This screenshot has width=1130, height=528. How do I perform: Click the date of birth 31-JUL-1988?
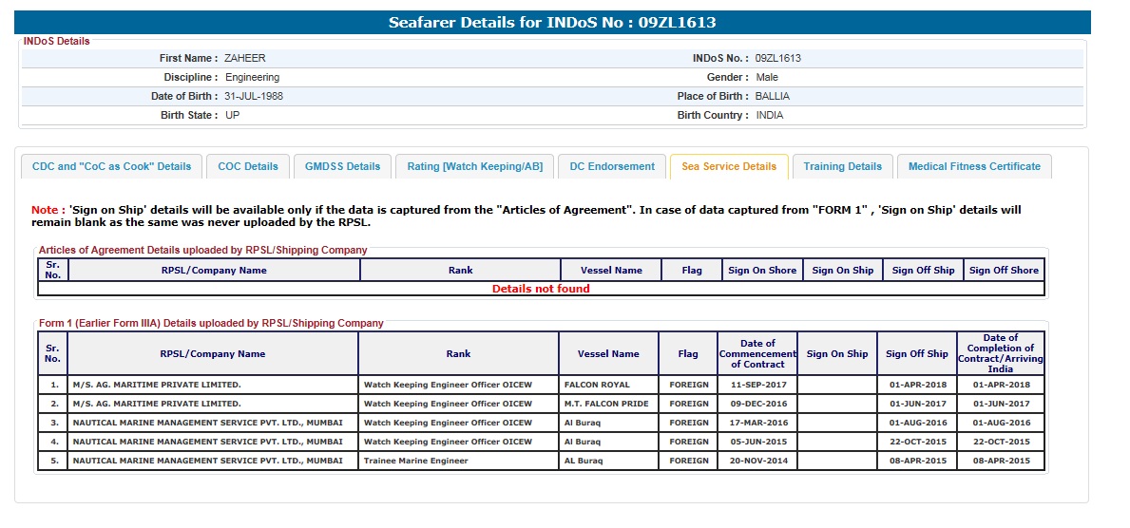pos(254,96)
